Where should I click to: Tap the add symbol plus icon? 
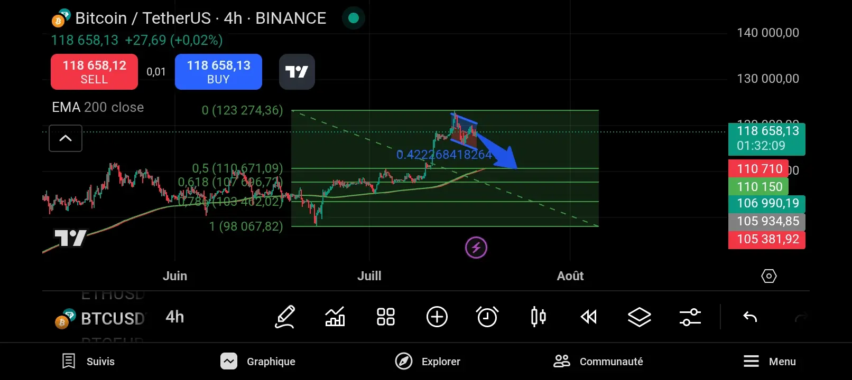pyautogui.click(x=437, y=317)
